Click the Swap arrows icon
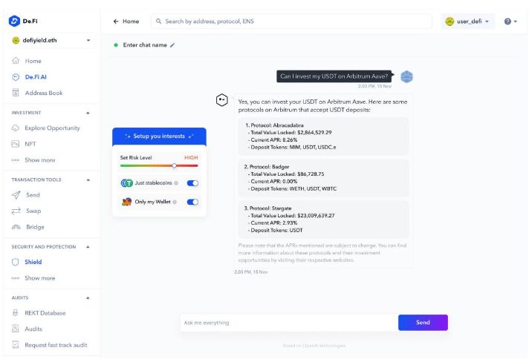The image size is (529, 362). 16,211
